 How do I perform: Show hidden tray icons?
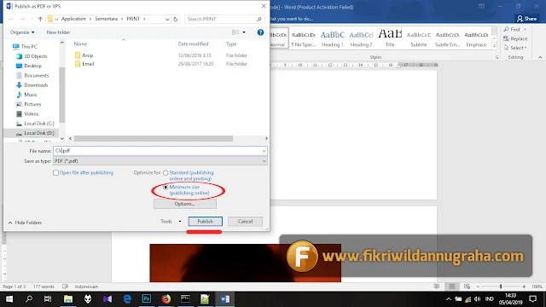pyautogui.click(x=449, y=299)
